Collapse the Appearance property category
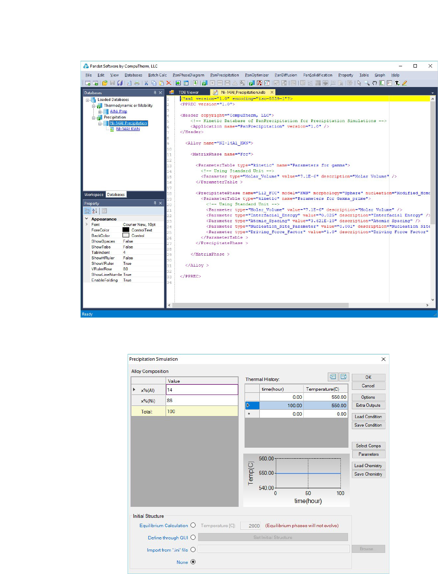This screenshot has height=574, width=438. pyautogui.click(x=87, y=219)
